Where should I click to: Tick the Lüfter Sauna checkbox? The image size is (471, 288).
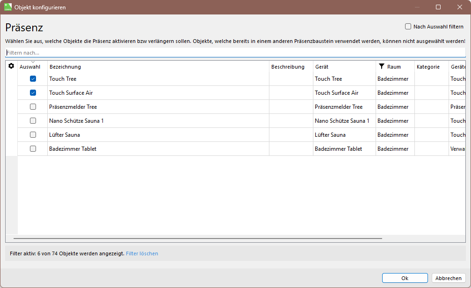[x=33, y=135]
